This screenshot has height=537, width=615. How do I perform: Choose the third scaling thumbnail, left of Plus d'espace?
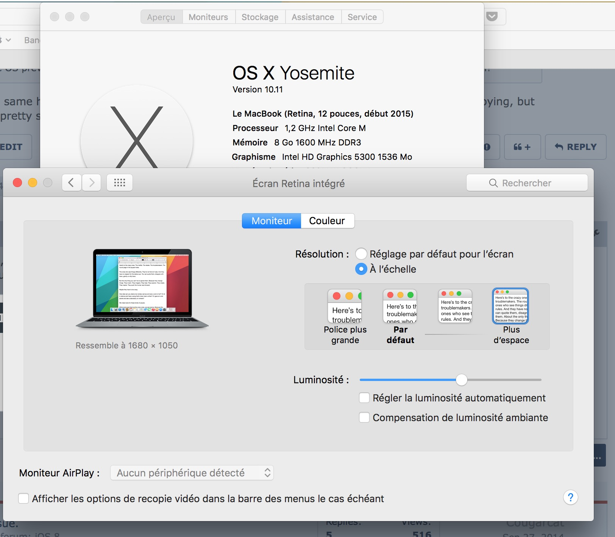coord(455,306)
